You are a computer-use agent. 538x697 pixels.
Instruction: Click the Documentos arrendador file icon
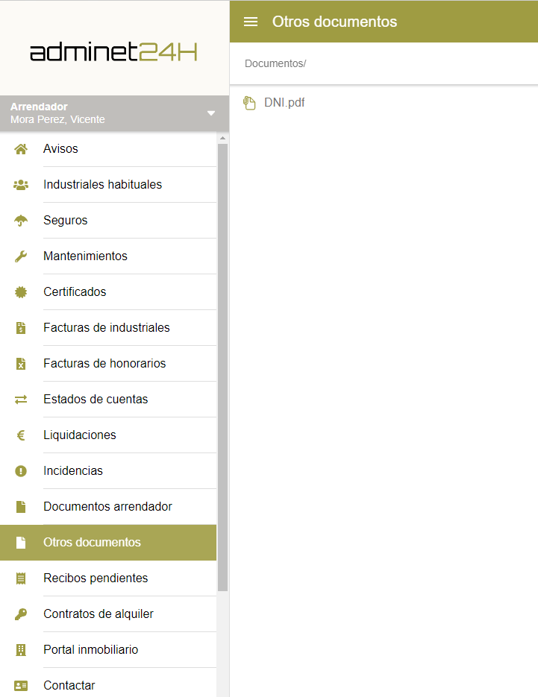coord(21,507)
